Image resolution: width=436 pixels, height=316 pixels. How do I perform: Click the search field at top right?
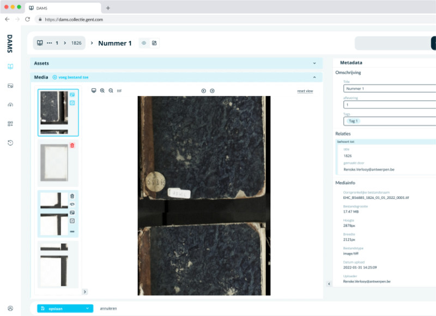[392, 43]
